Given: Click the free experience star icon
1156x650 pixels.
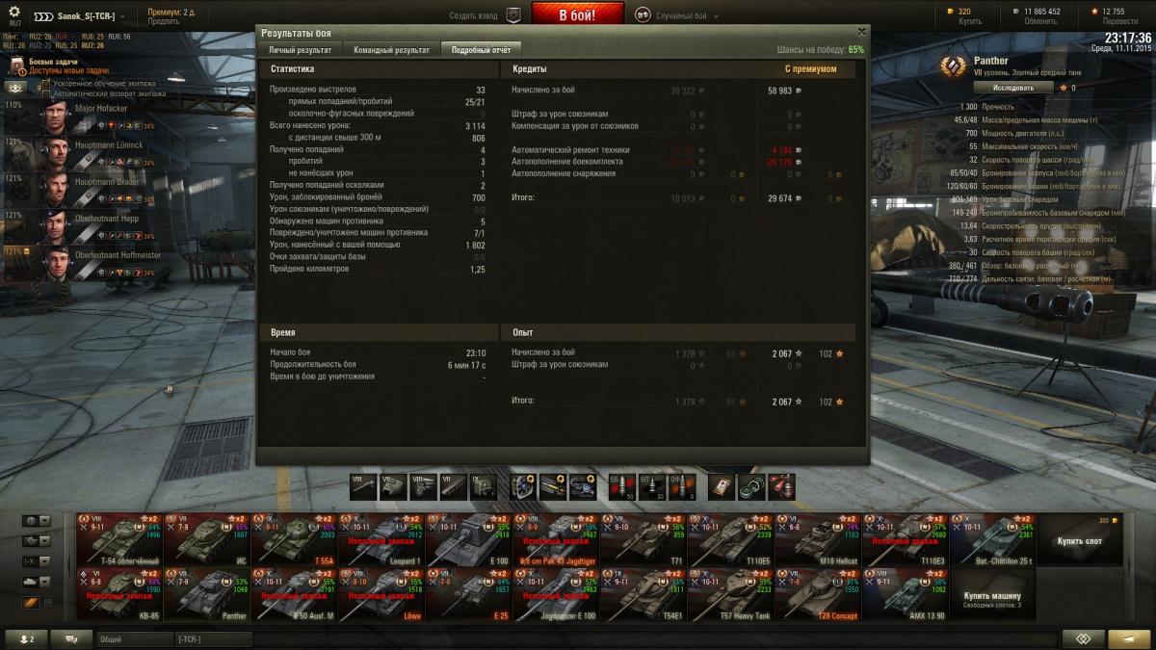Looking at the screenshot, I should pyautogui.click(x=1093, y=12).
